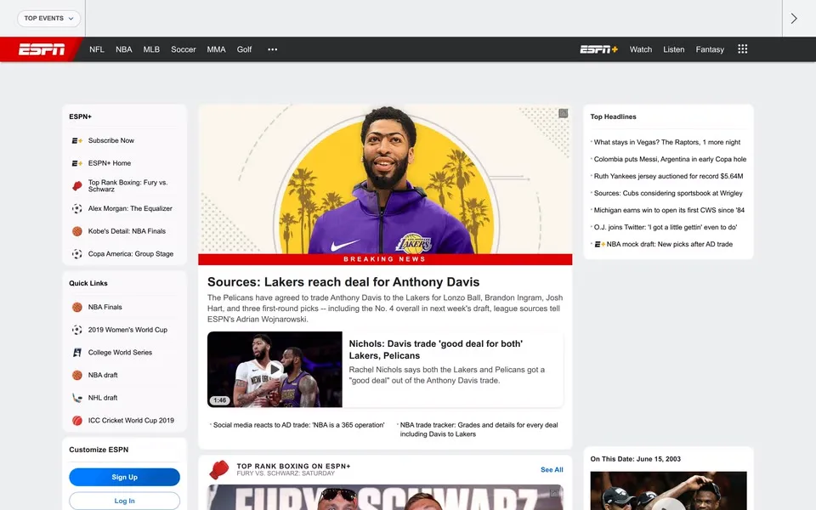Read 'Michigan earns win to open its first CWS'
The width and height of the screenshot is (816, 510).
click(669, 210)
